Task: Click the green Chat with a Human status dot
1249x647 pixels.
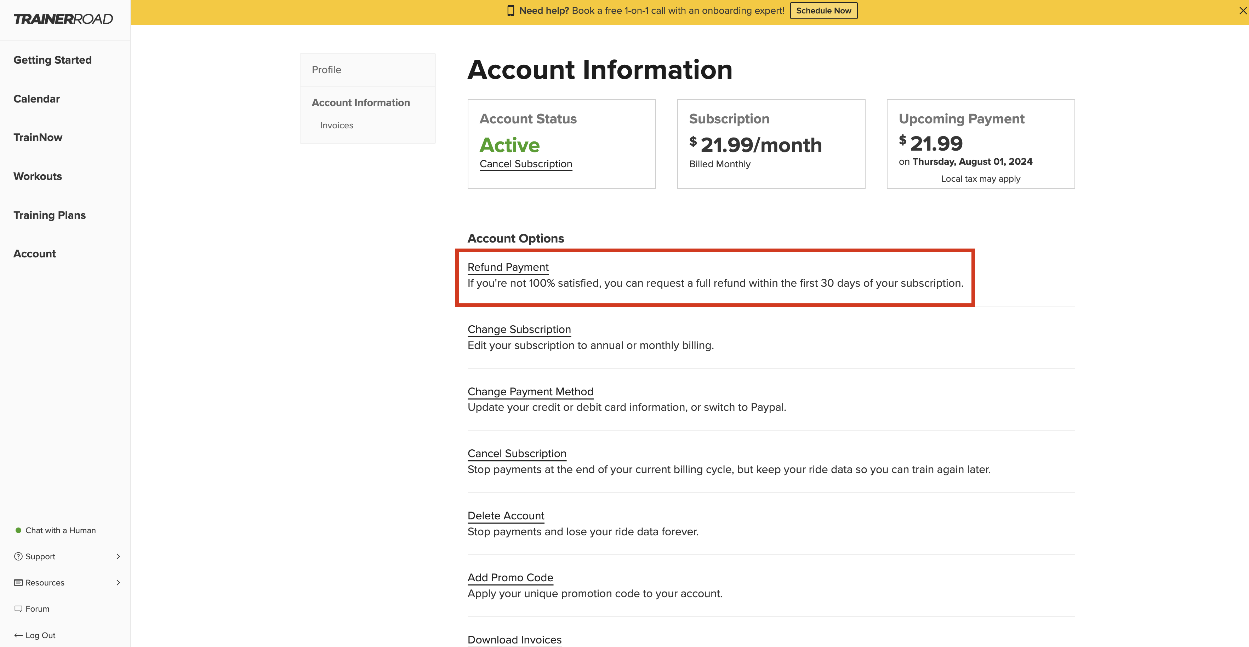Action: click(18, 530)
